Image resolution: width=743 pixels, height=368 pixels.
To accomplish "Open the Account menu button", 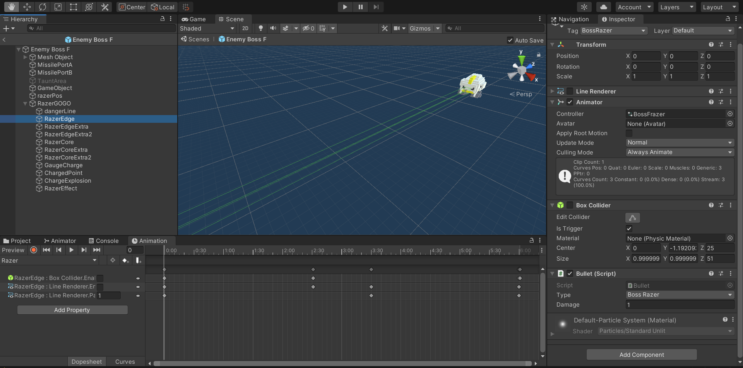I will pos(633,7).
